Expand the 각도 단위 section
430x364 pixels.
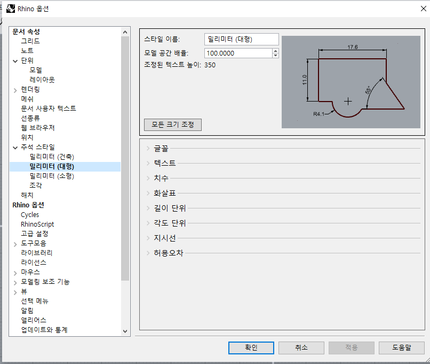pos(148,223)
